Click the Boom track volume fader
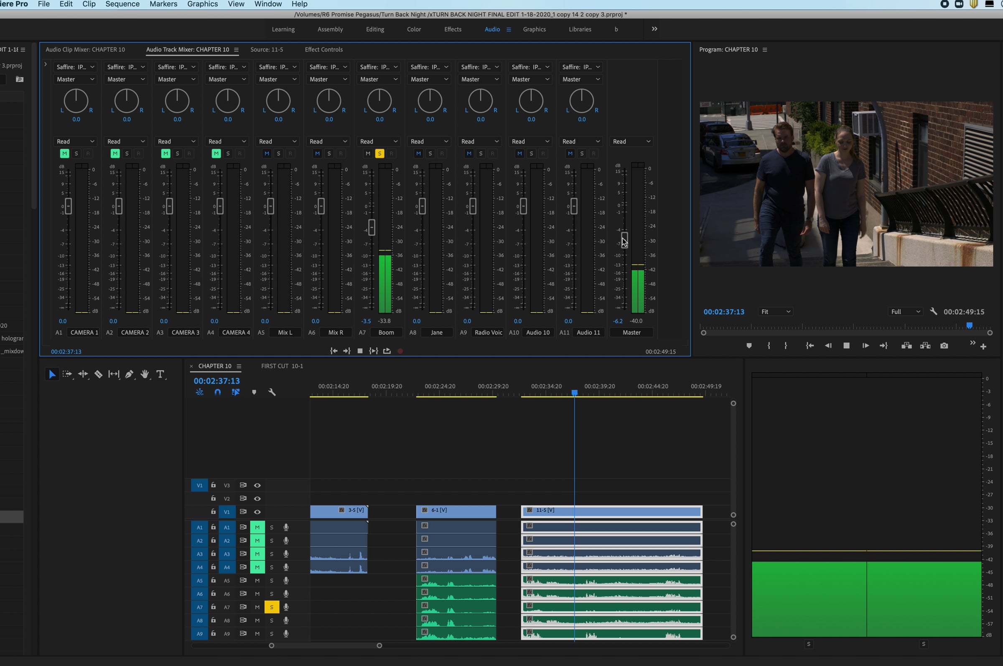1003x666 pixels. pyautogui.click(x=372, y=228)
